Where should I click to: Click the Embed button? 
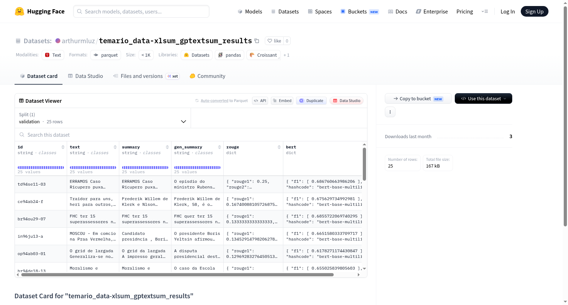click(282, 101)
